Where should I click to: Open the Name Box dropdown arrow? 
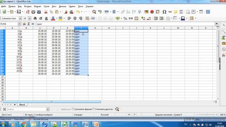coord(19,24)
